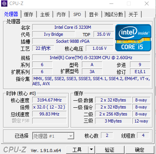This screenshot has width=156, height=154.
Task: Click the Intel Core i5 logo badge
Action: (x=133, y=38)
